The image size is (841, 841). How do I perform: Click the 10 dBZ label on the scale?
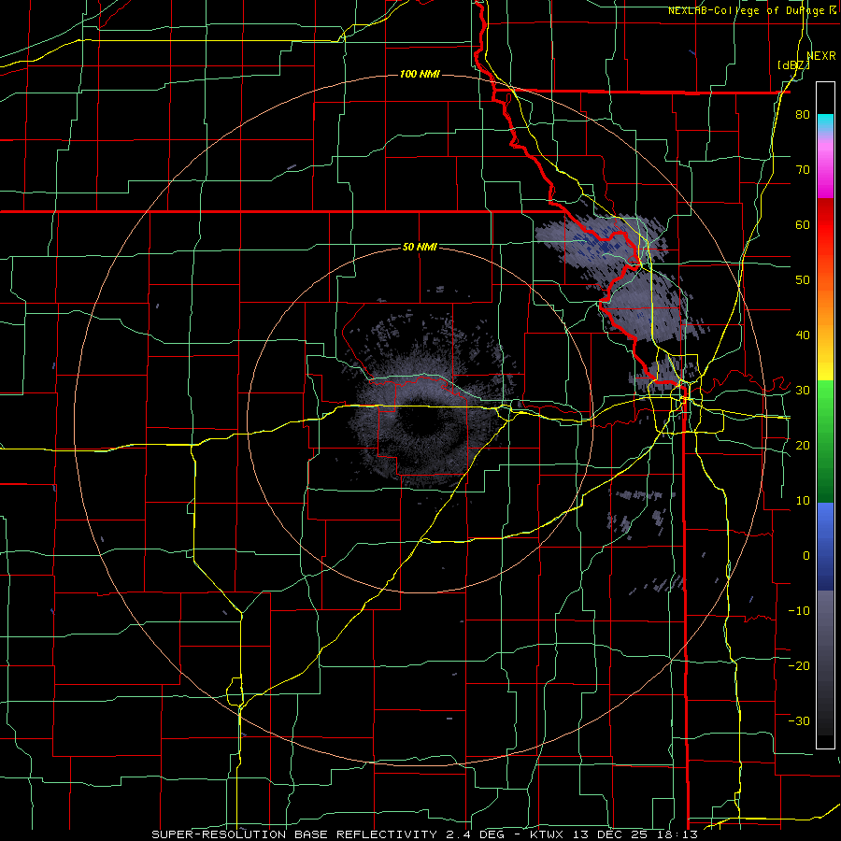(x=803, y=501)
